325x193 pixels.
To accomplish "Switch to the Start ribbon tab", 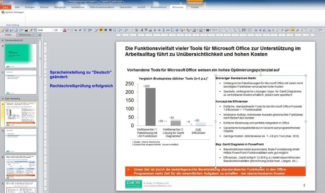I will pyautogui.click(x=17, y=7).
